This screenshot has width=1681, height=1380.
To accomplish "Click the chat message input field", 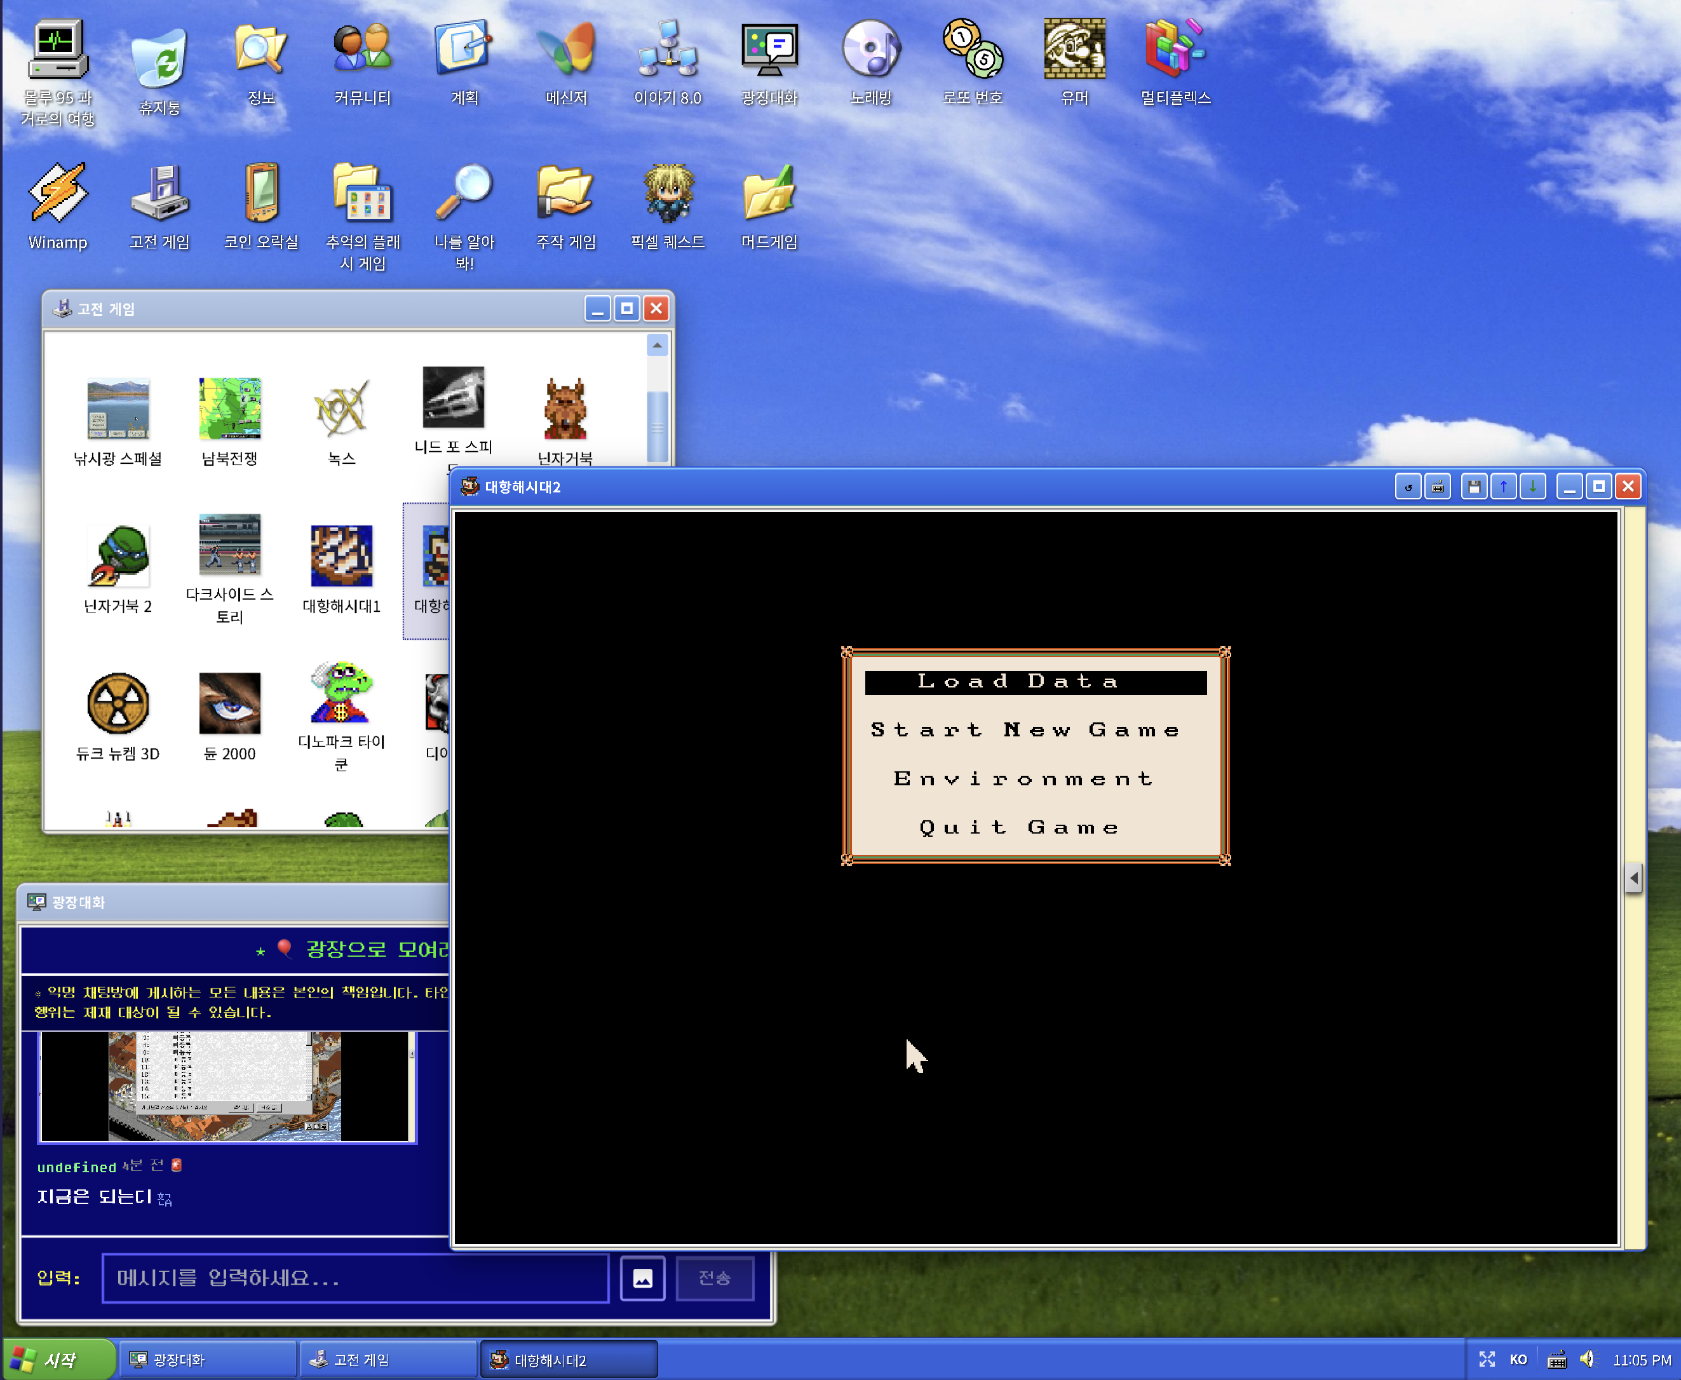I will click(x=355, y=1278).
